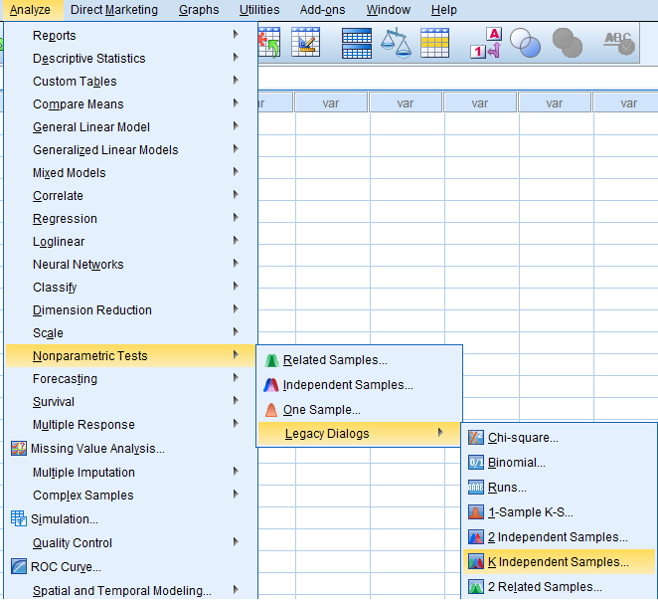Open the Help menu

[x=444, y=10]
